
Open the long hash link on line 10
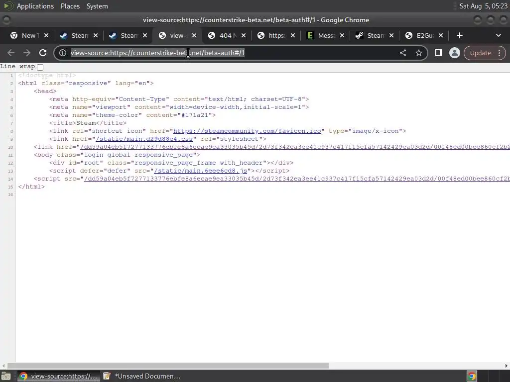[295, 147]
